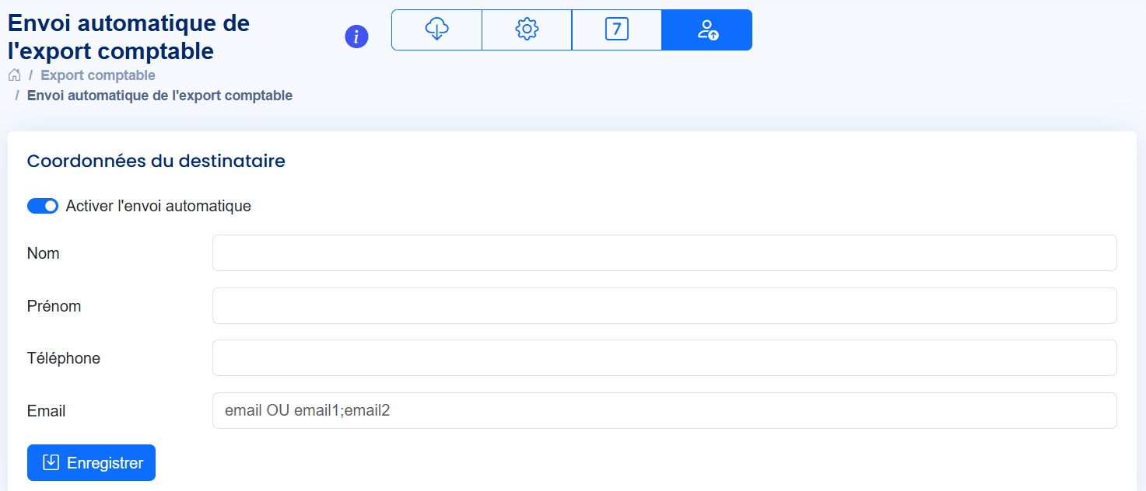
Task: Select the user upload tab
Action: pyautogui.click(x=706, y=30)
